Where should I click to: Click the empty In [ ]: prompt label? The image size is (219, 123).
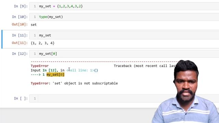click(21, 98)
